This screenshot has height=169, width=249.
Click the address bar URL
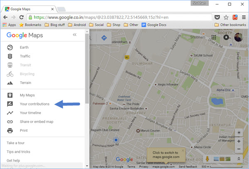pos(101,17)
